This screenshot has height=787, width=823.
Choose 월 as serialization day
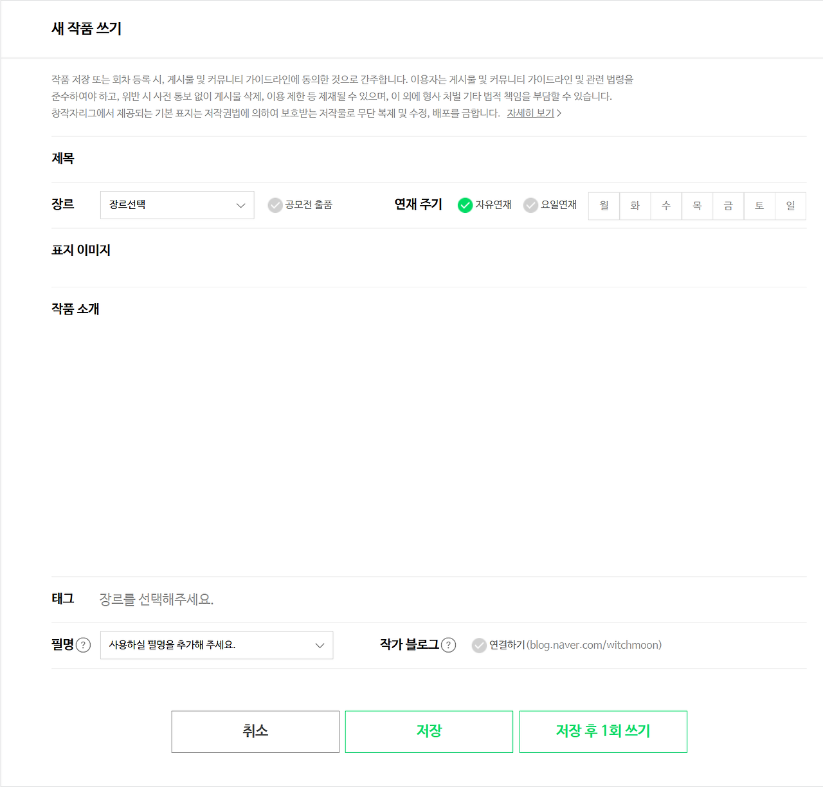pyautogui.click(x=604, y=206)
